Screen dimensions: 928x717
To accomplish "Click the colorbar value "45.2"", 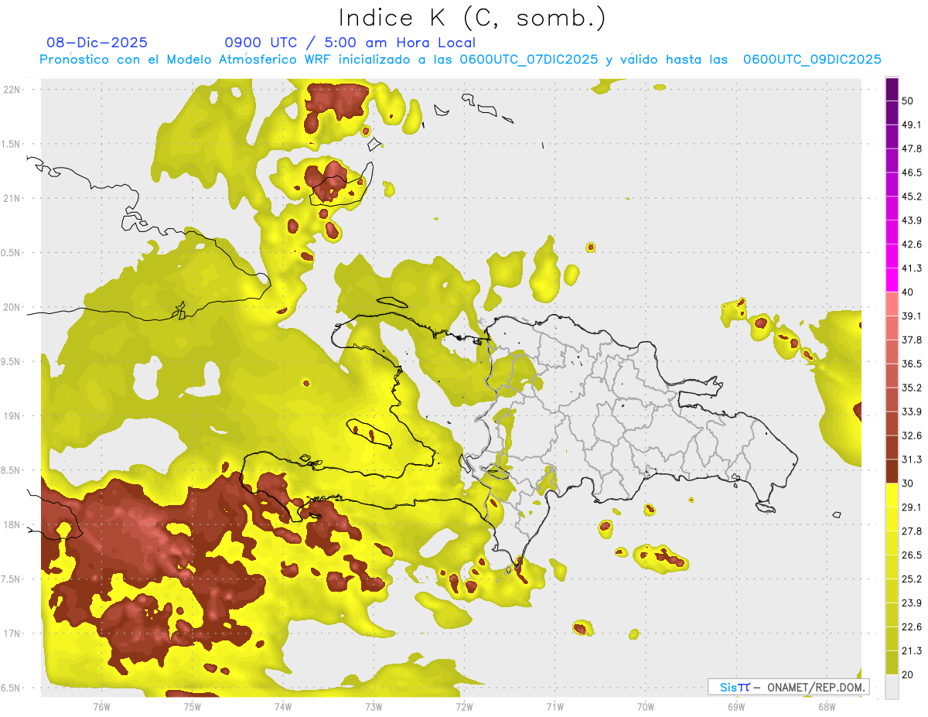I will coord(912,196).
